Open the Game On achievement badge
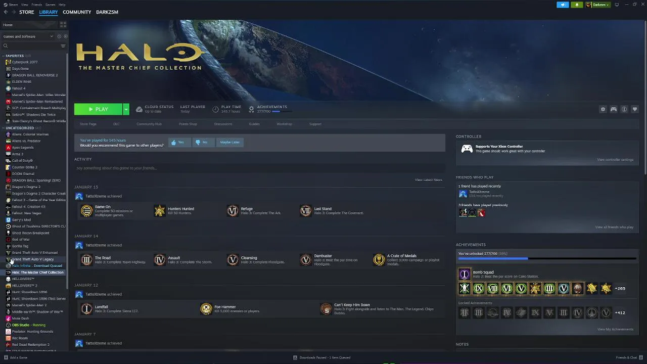The width and height of the screenshot is (647, 364). point(86,211)
